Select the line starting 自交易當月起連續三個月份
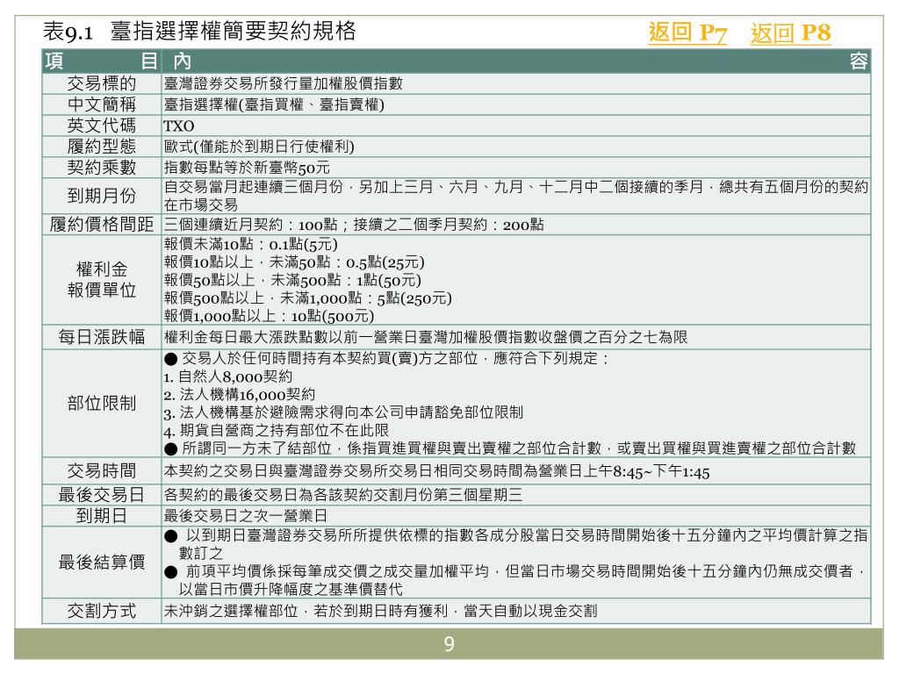Screen dimensions: 899x674 click(516, 187)
